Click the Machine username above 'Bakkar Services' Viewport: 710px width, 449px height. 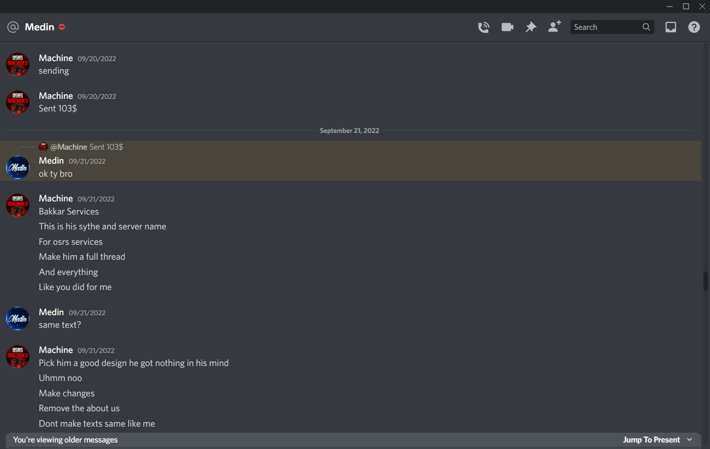pos(56,198)
